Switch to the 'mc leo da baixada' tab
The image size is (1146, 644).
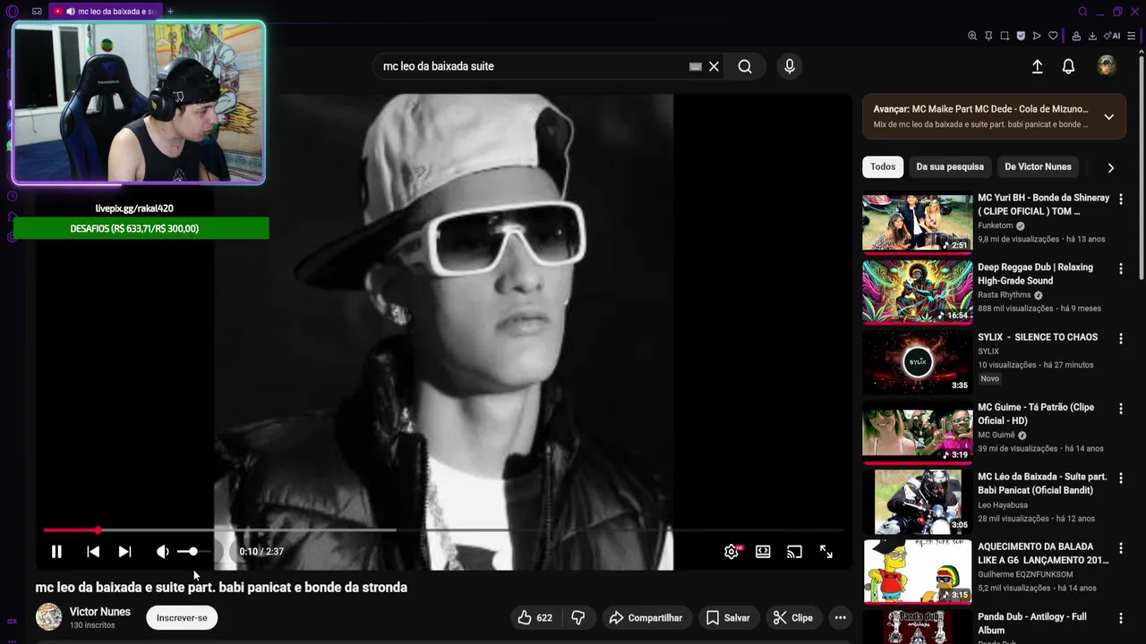tap(104, 12)
